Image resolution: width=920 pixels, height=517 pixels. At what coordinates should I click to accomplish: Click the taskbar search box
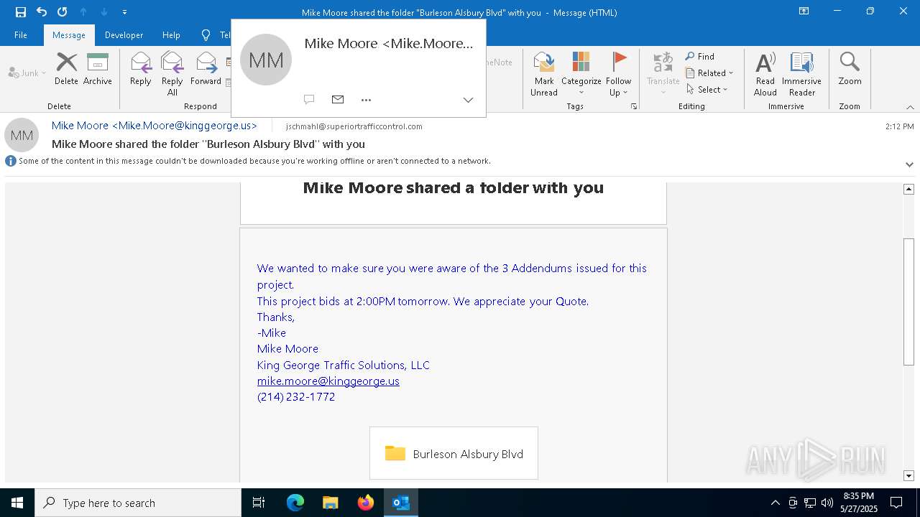[x=138, y=503]
